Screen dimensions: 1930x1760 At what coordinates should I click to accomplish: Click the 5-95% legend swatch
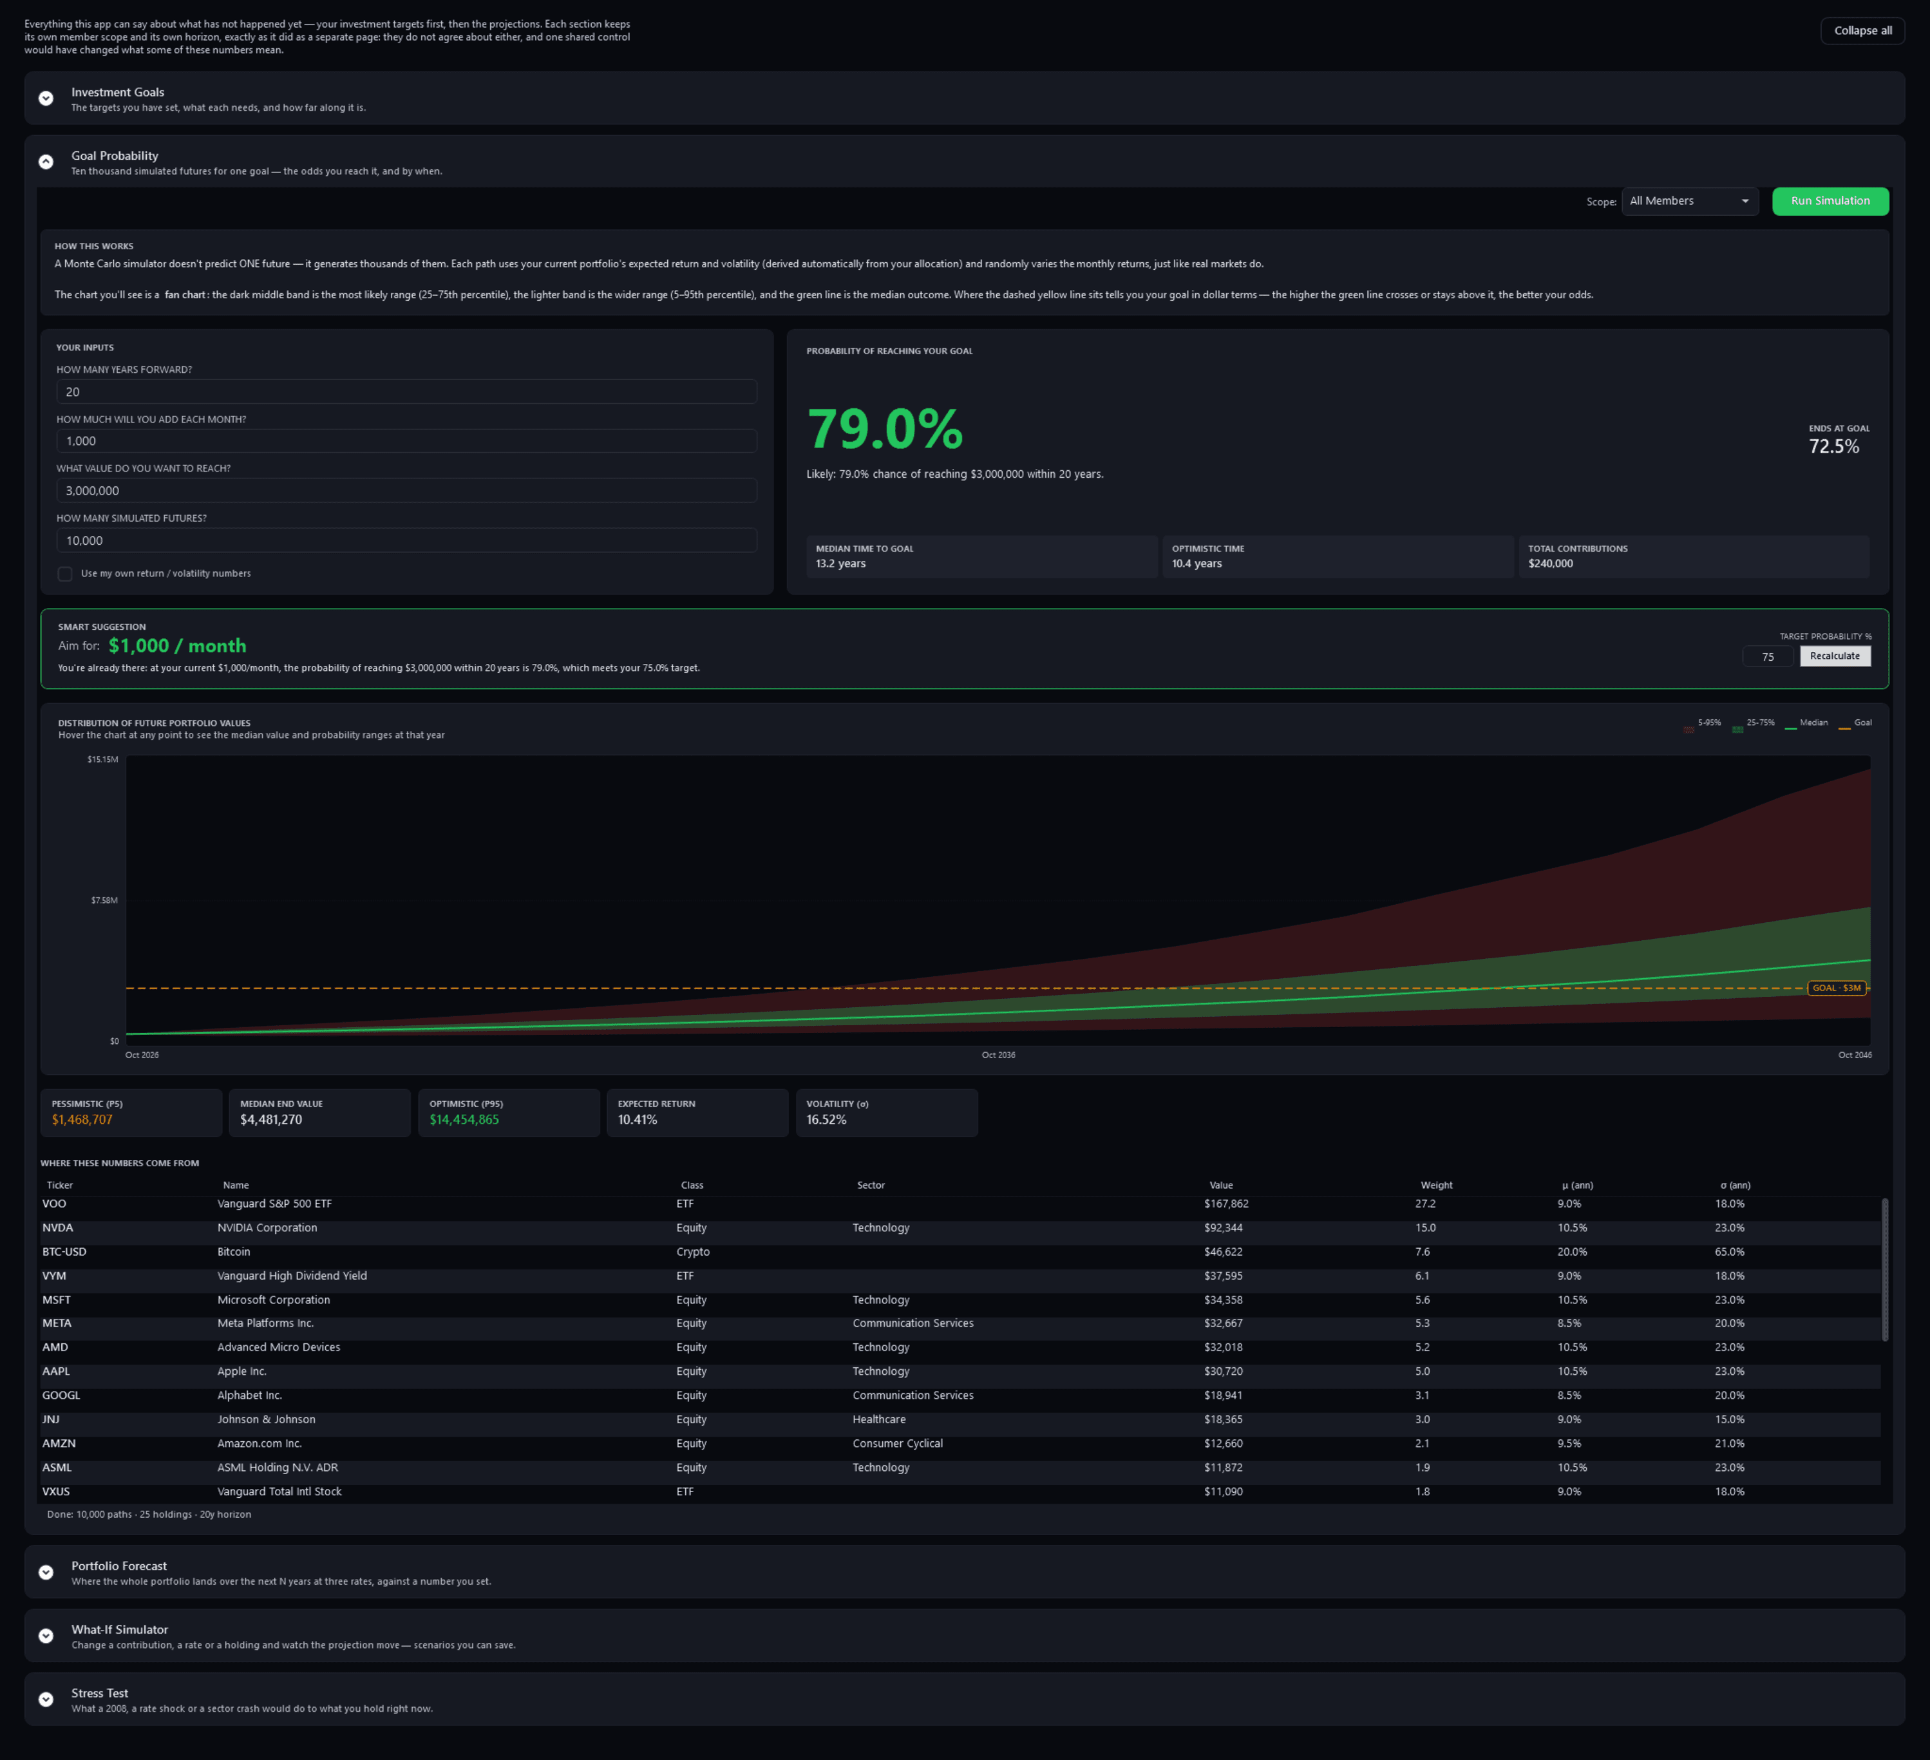[1688, 729]
